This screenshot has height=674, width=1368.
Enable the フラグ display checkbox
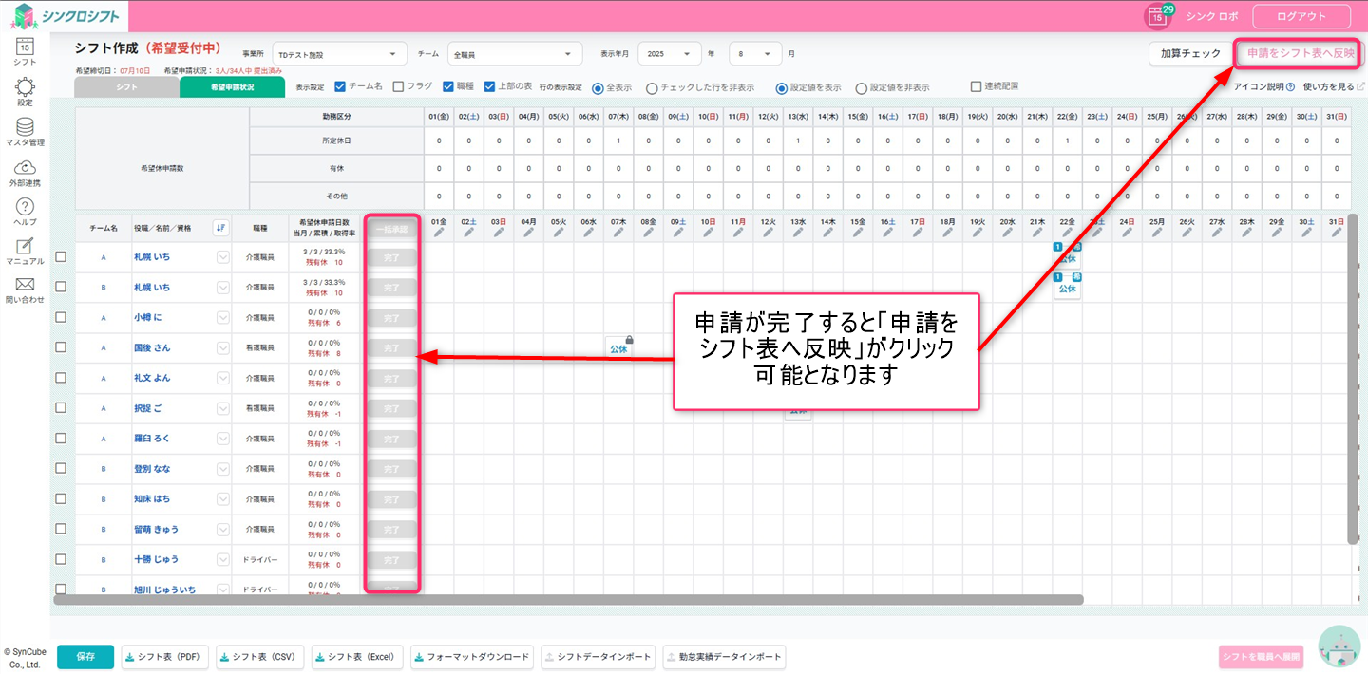click(398, 86)
